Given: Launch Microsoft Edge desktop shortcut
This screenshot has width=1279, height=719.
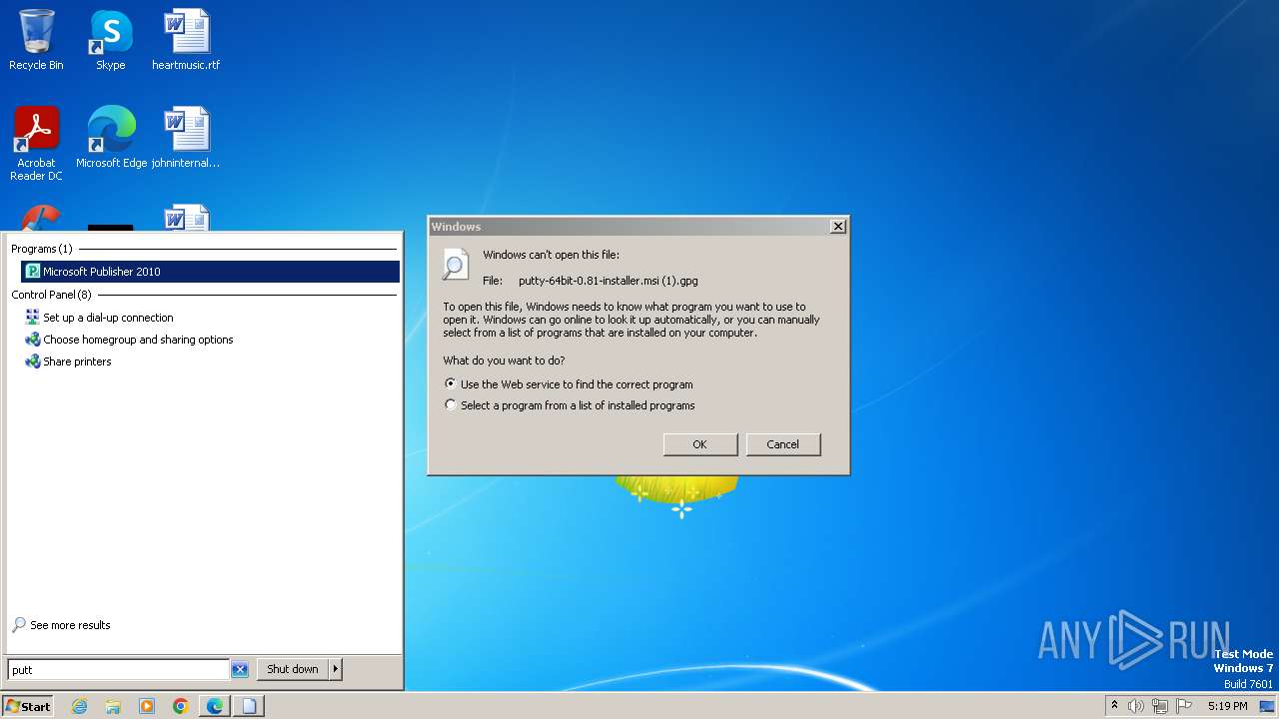Looking at the screenshot, I should 111,138.
